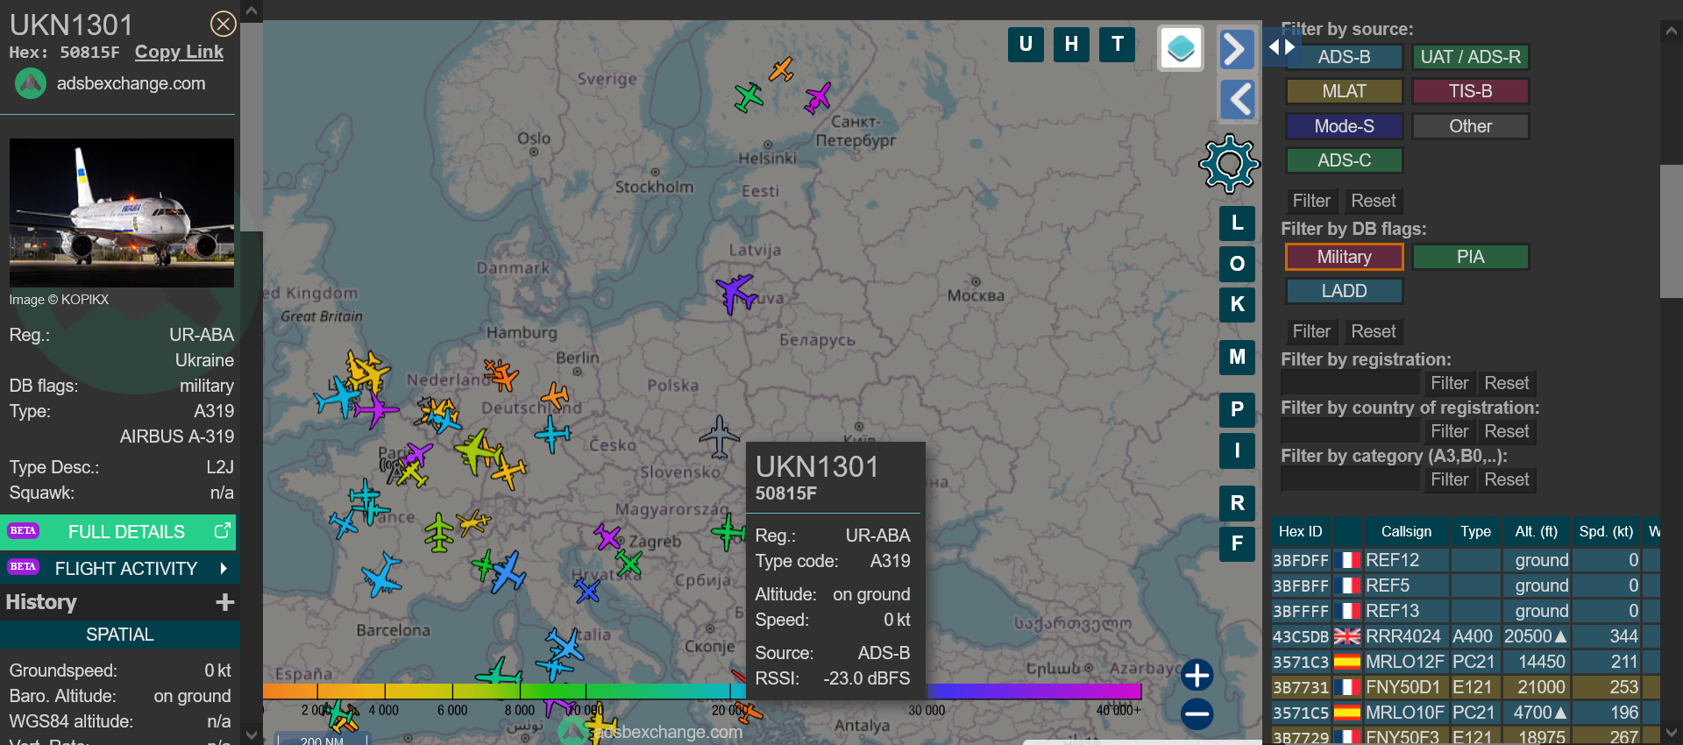The image size is (1683, 745).
Task: Click the sidebar width toggle arrows
Action: click(1282, 47)
